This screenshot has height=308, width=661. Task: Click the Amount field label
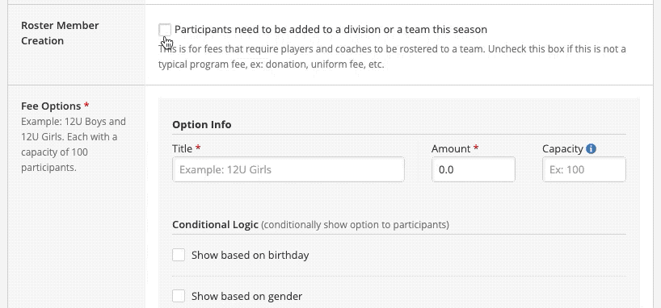(x=451, y=148)
